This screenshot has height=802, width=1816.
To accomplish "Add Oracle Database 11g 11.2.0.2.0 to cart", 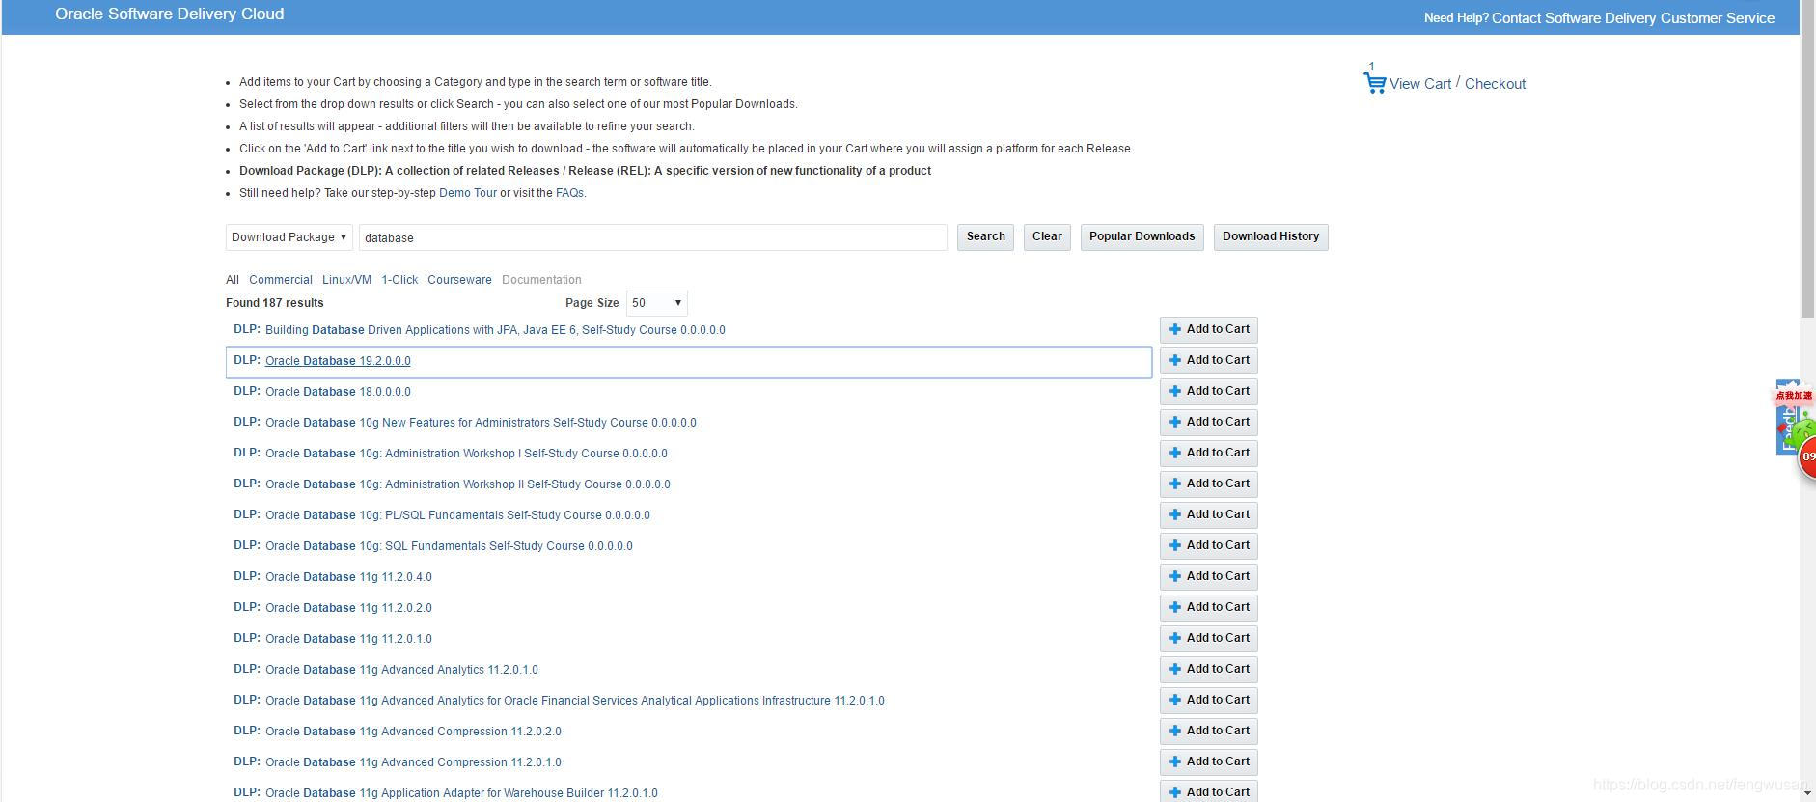I will [1209, 607].
